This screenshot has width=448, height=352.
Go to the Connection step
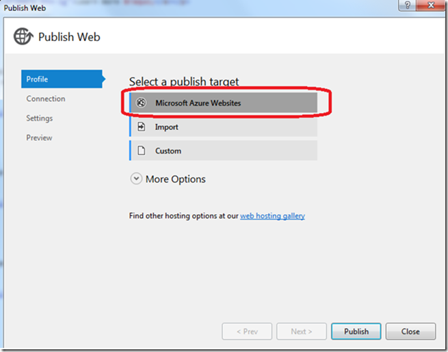click(46, 99)
